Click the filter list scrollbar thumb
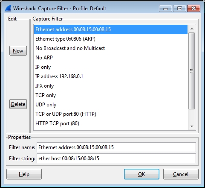The width and height of the screenshot is (205, 188). pyautogui.click(x=192, y=71)
